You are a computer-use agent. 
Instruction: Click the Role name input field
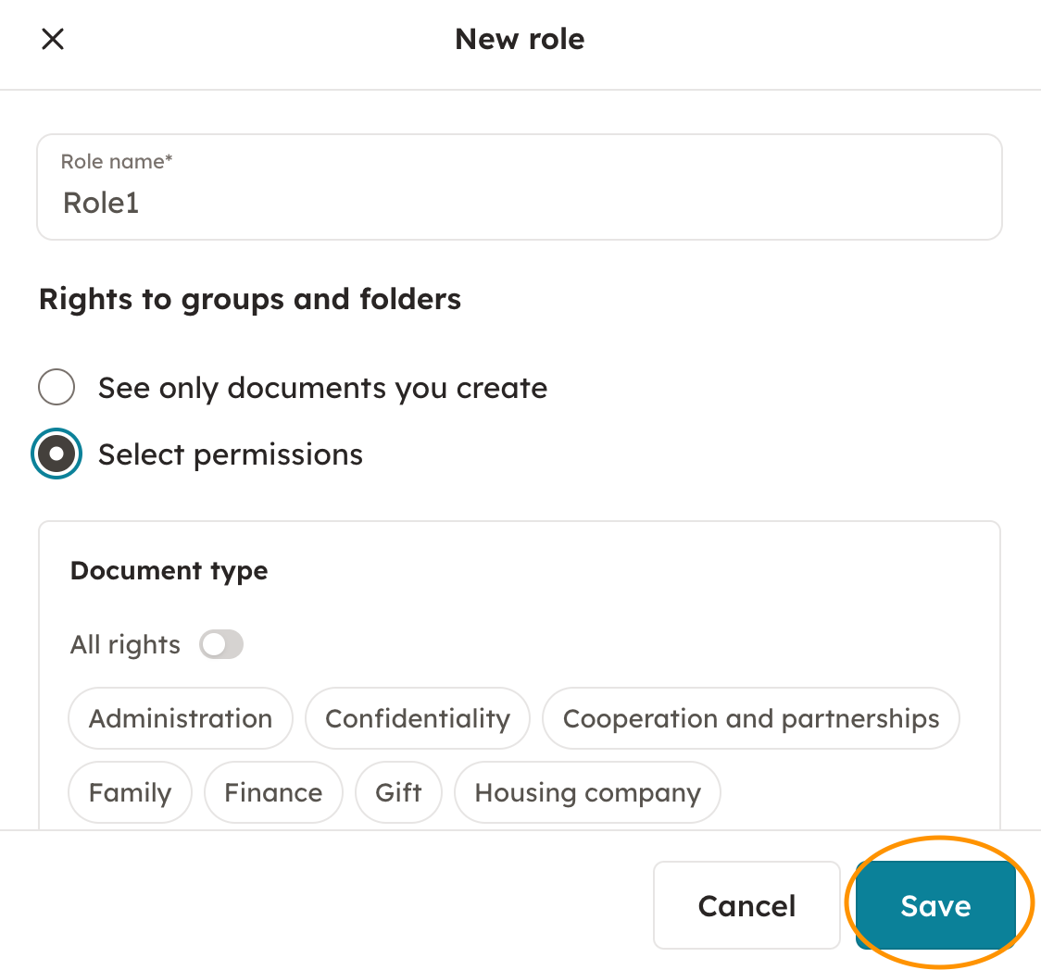click(519, 202)
